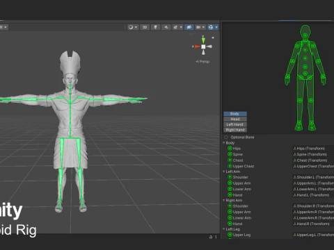The height and width of the screenshot is (250, 334).
Task: Select the LowerArm.R Transform field
Action: [313, 218]
